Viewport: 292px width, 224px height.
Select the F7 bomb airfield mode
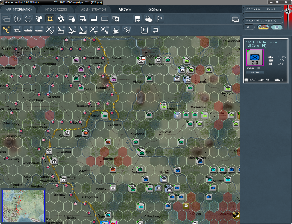click(72, 30)
